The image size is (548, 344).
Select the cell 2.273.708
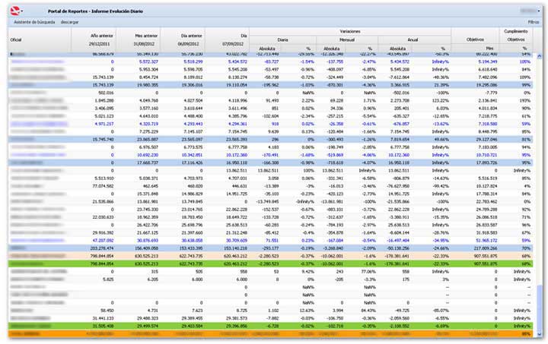[x=400, y=100]
